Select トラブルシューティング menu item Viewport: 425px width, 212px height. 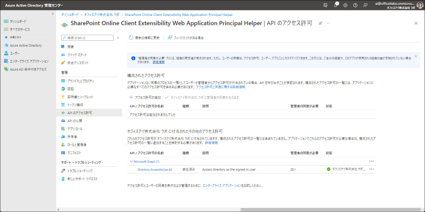click(x=80, y=171)
